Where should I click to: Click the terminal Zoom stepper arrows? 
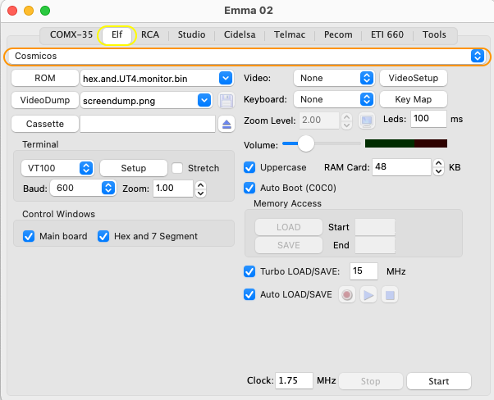pos(201,189)
